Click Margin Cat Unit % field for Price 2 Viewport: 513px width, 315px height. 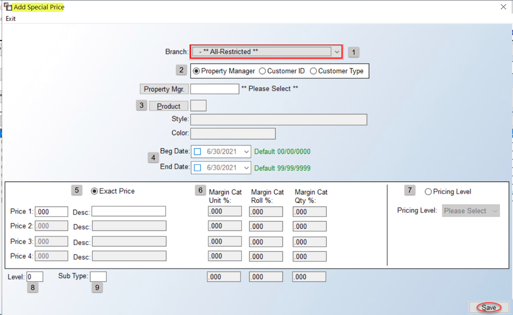click(x=225, y=226)
